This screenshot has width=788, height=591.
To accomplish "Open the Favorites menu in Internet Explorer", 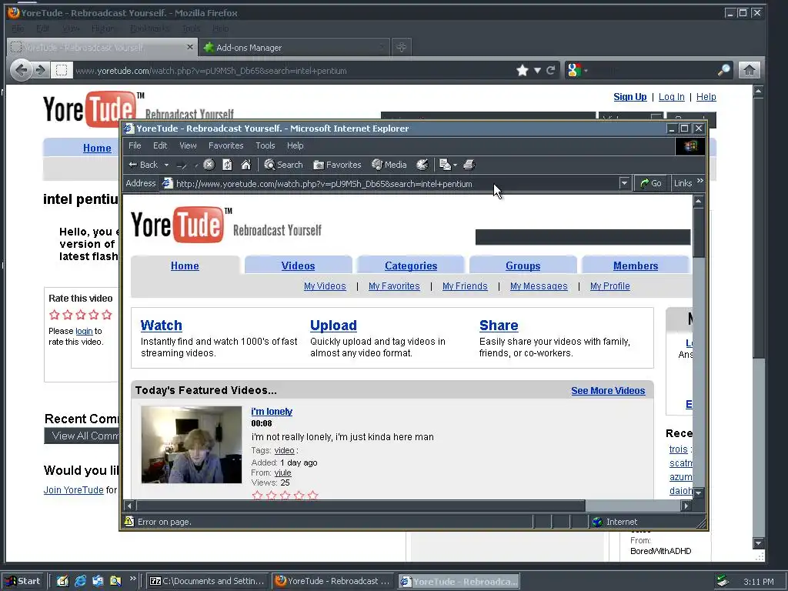I will [226, 145].
